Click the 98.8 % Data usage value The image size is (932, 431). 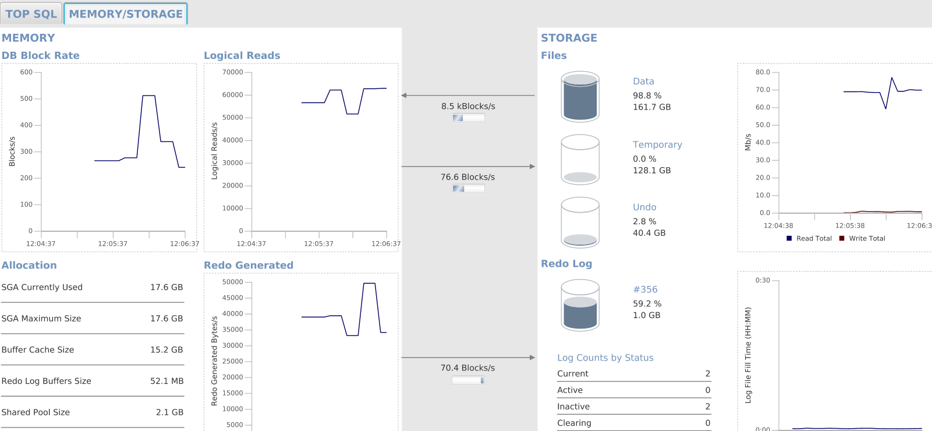[x=647, y=96]
